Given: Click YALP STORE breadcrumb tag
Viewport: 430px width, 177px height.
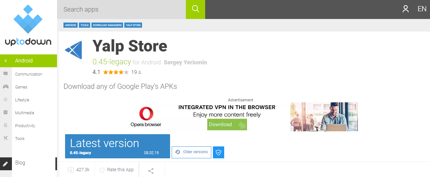Looking at the screenshot, I should tap(133, 25).
